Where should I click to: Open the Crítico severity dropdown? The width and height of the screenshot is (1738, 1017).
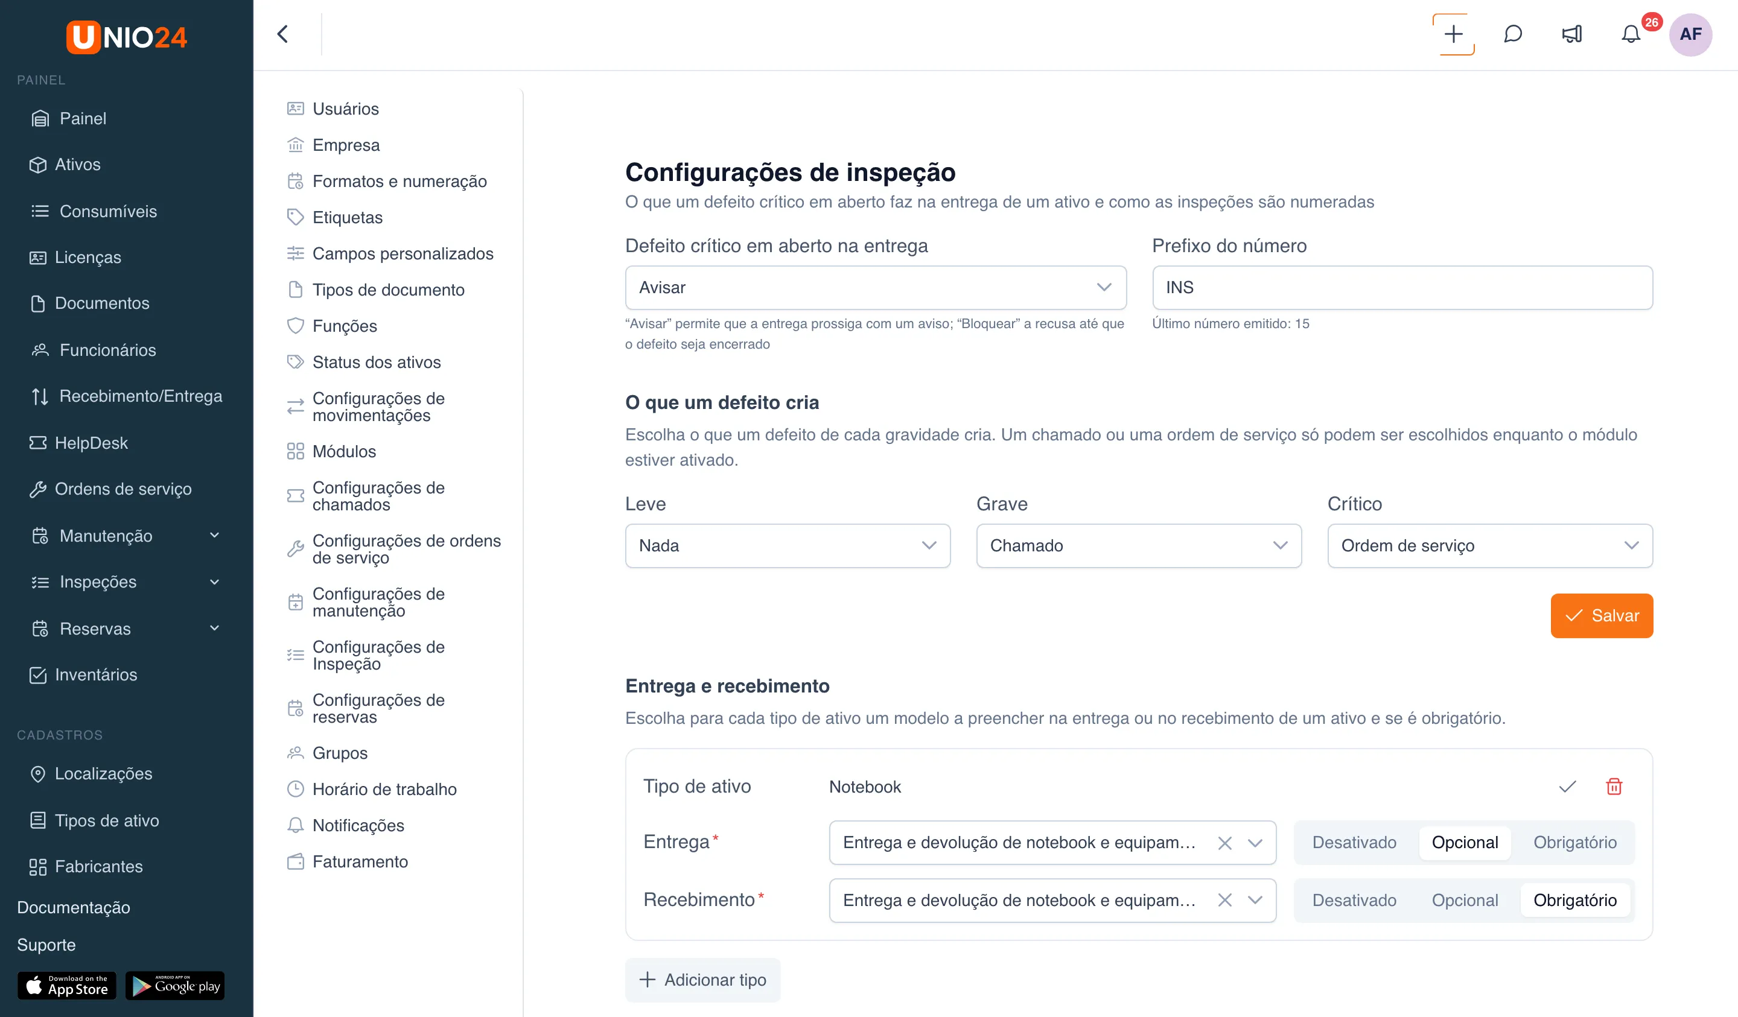[1490, 546]
